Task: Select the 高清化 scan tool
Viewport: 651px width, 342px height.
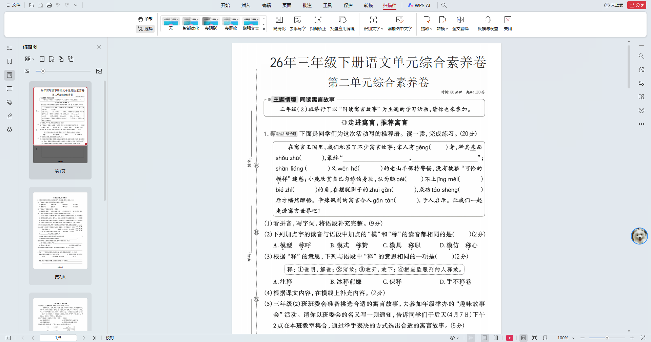Action: pos(279,23)
